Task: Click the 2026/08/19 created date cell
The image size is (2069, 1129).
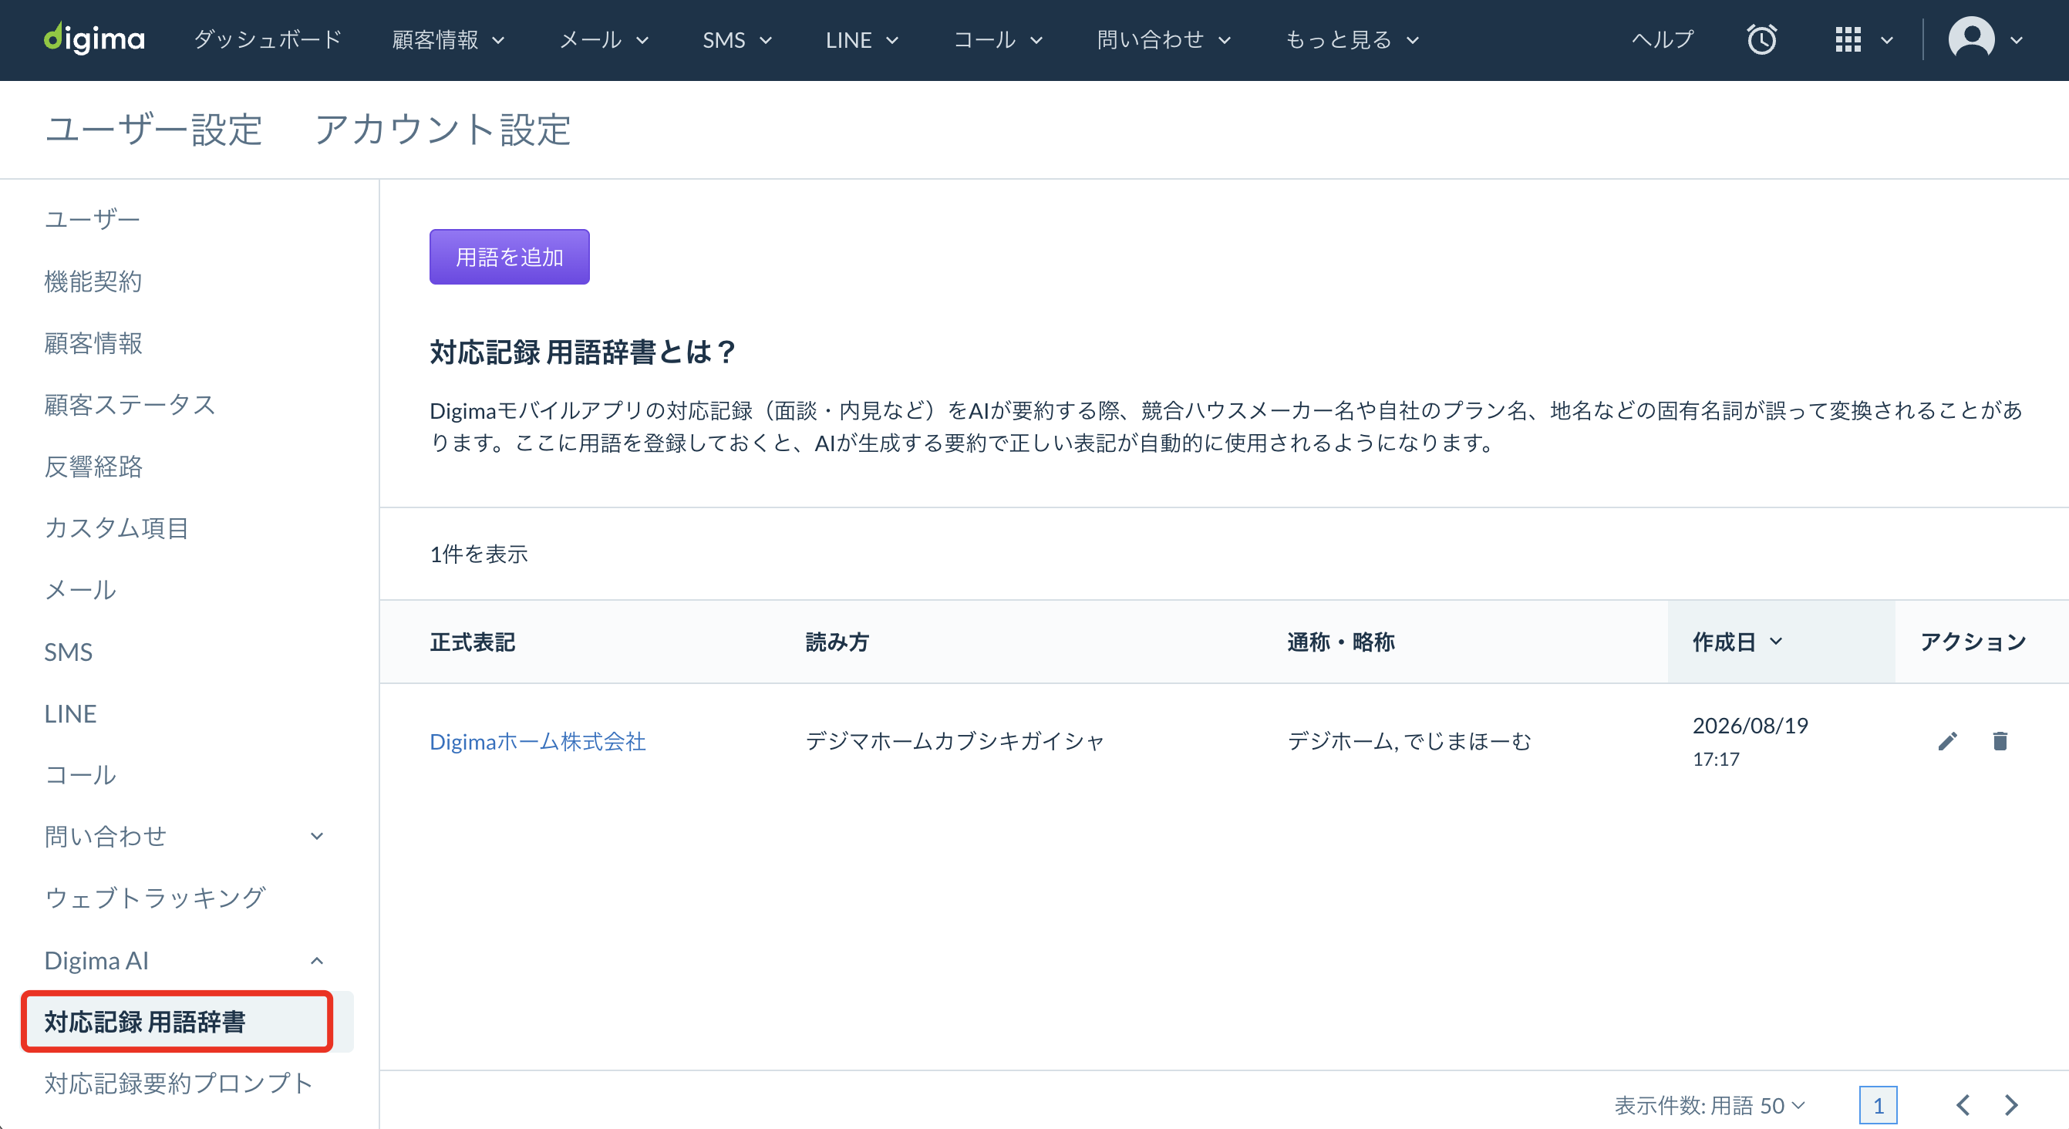Action: click(x=1751, y=741)
